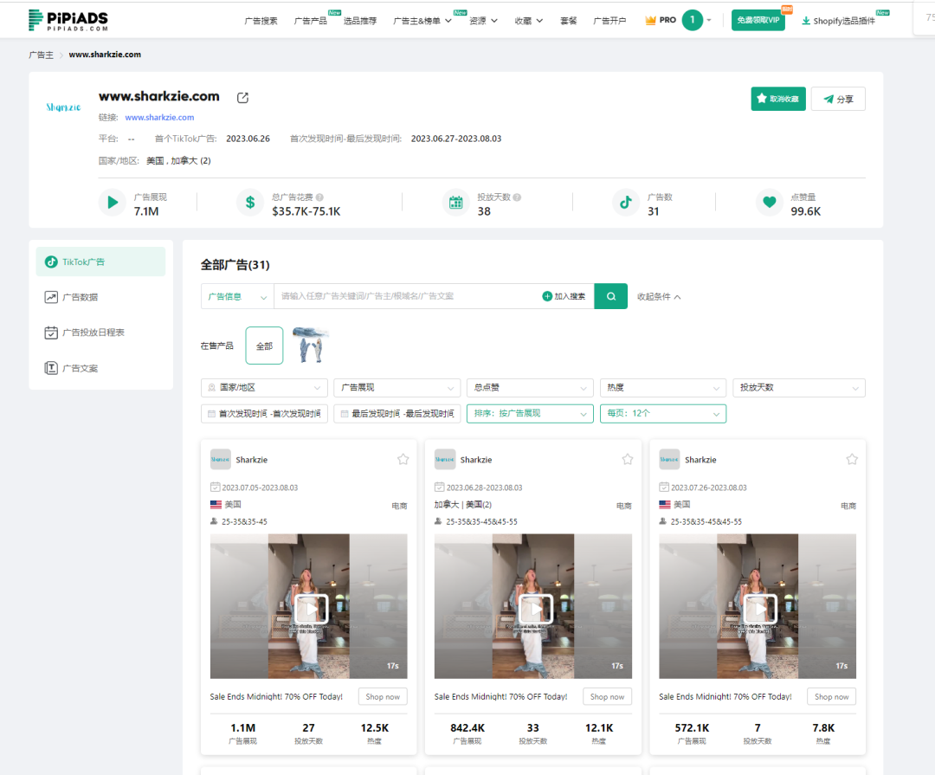Expand the 广告主&榜单 nav menu
Screen dimensions: 935x775
tap(422, 21)
